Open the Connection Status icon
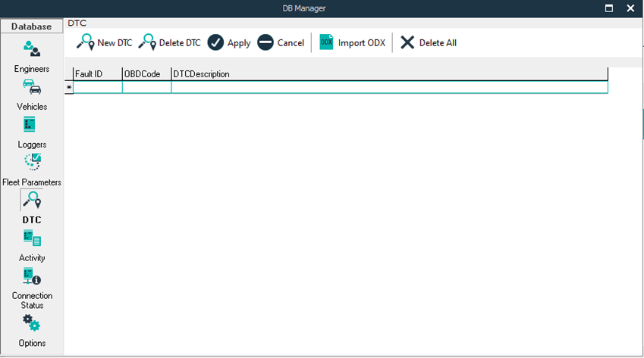 coord(31,276)
